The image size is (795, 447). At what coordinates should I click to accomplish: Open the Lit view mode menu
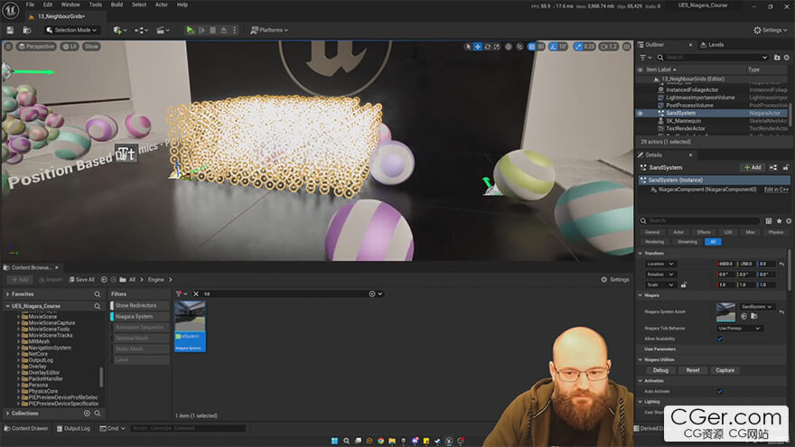(70, 47)
